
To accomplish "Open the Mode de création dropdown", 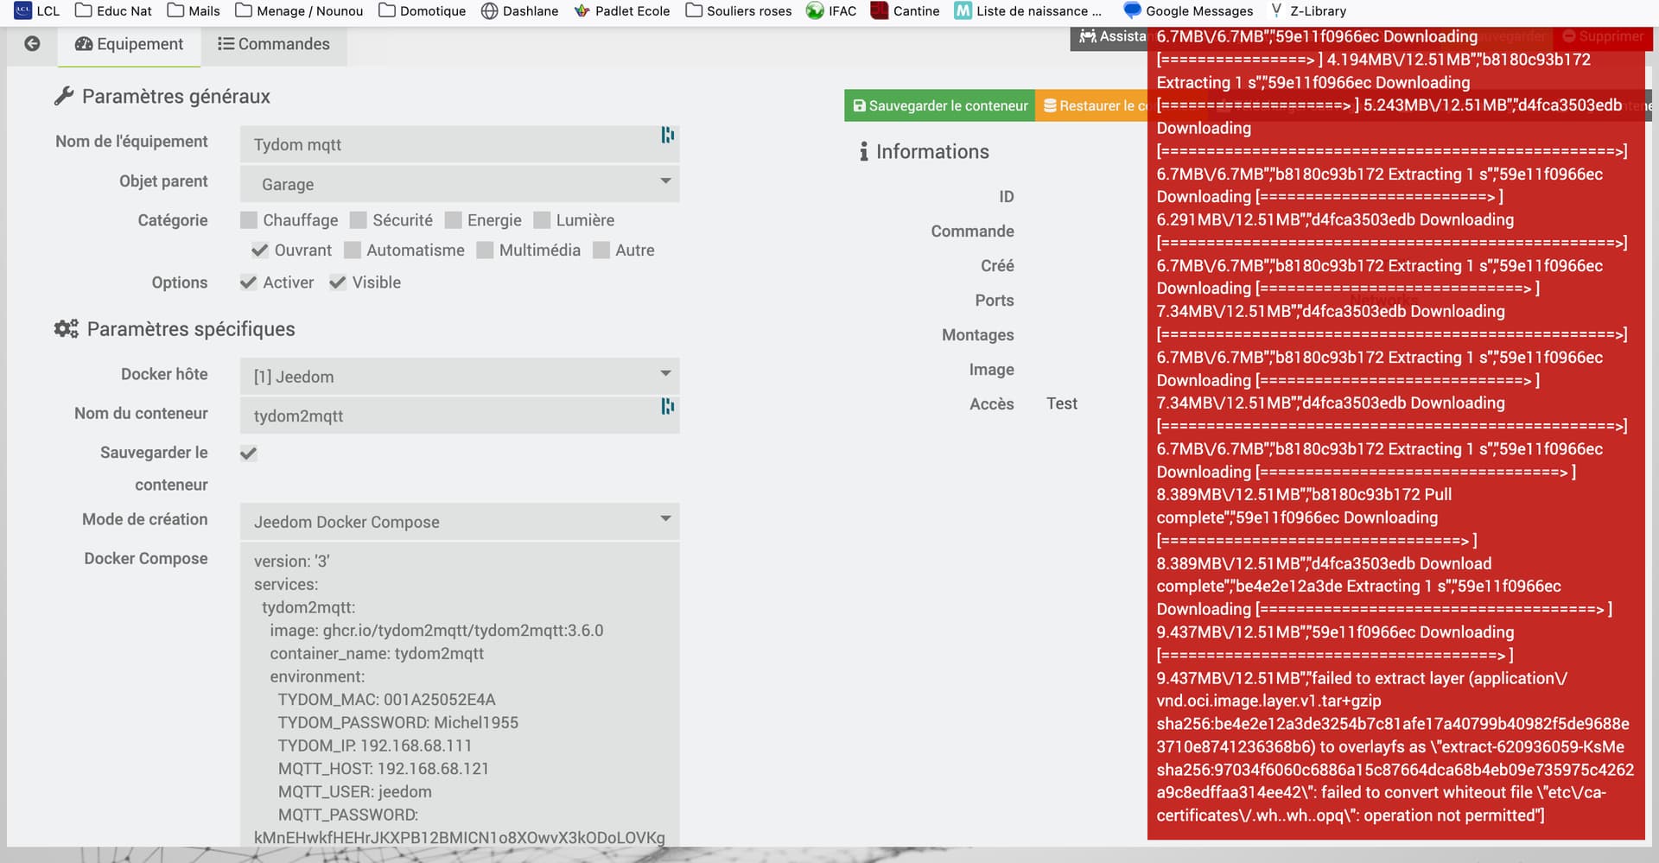I will point(460,522).
